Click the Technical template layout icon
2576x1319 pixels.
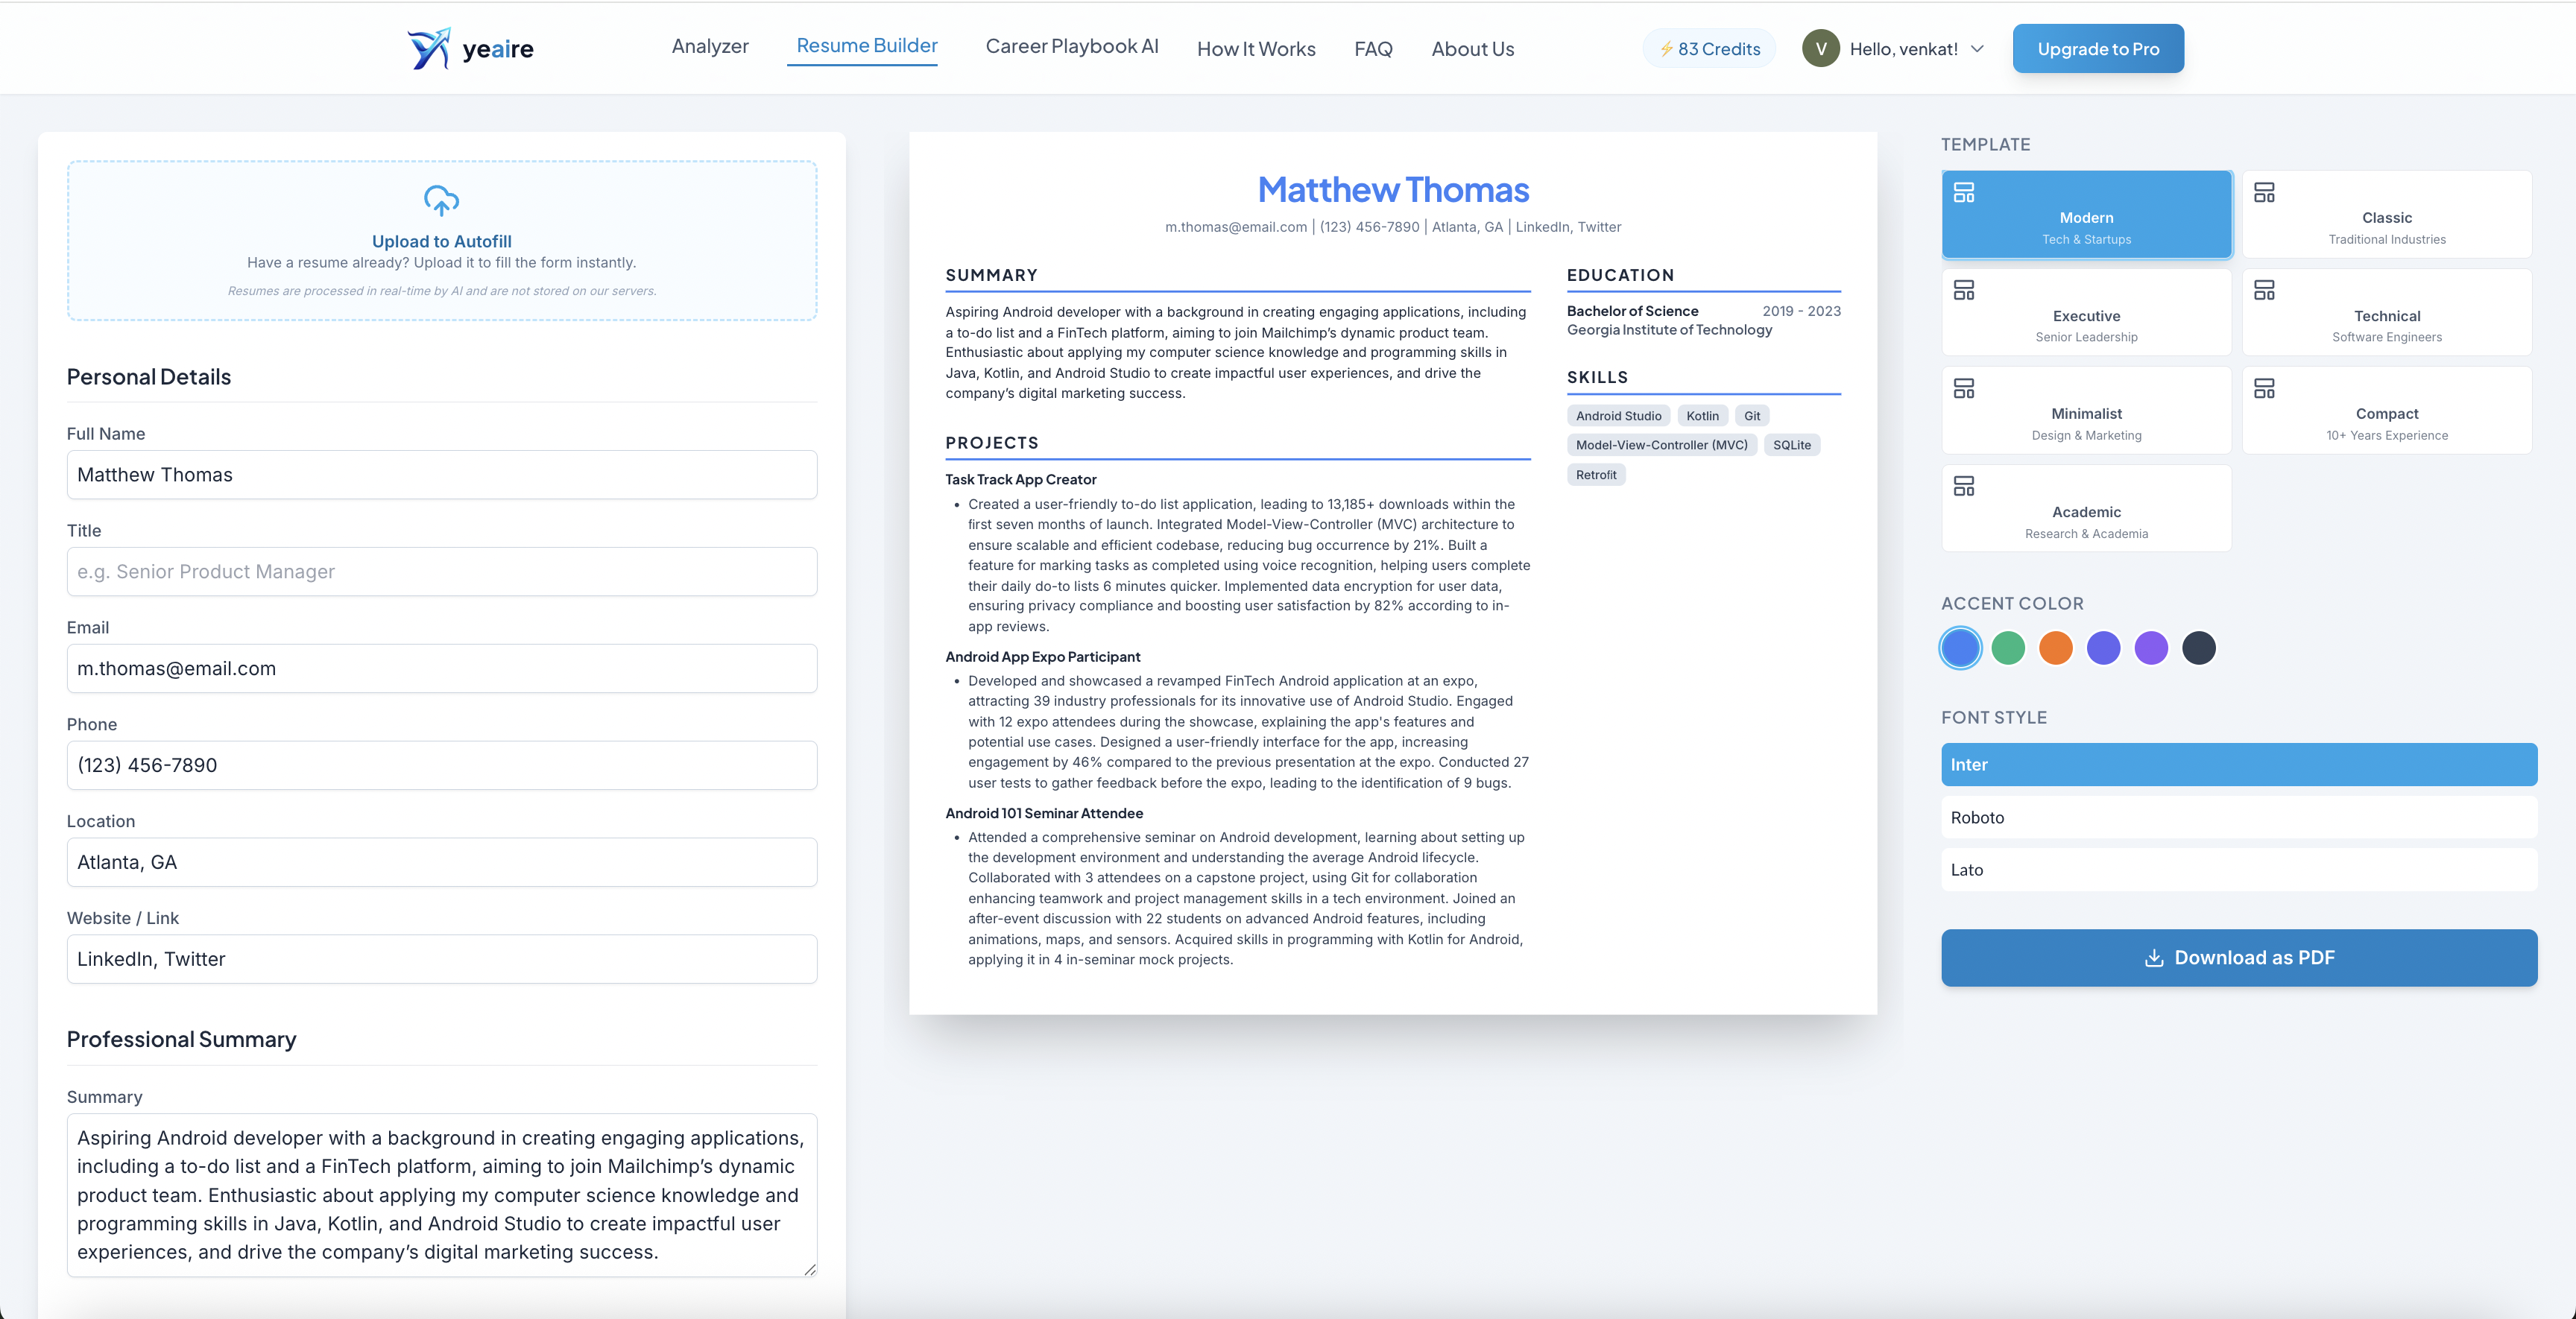coord(2266,291)
